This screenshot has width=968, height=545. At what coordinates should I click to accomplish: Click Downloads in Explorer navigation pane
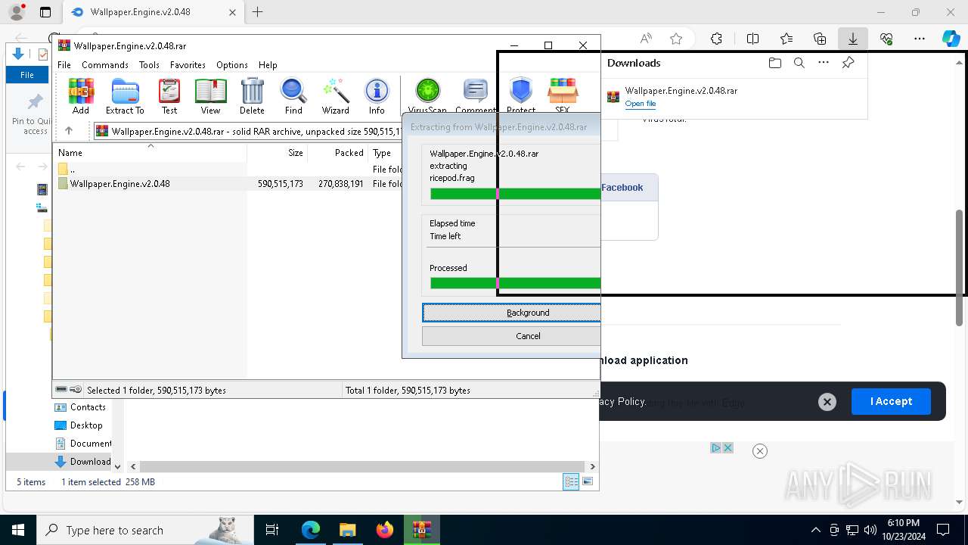tap(82, 462)
